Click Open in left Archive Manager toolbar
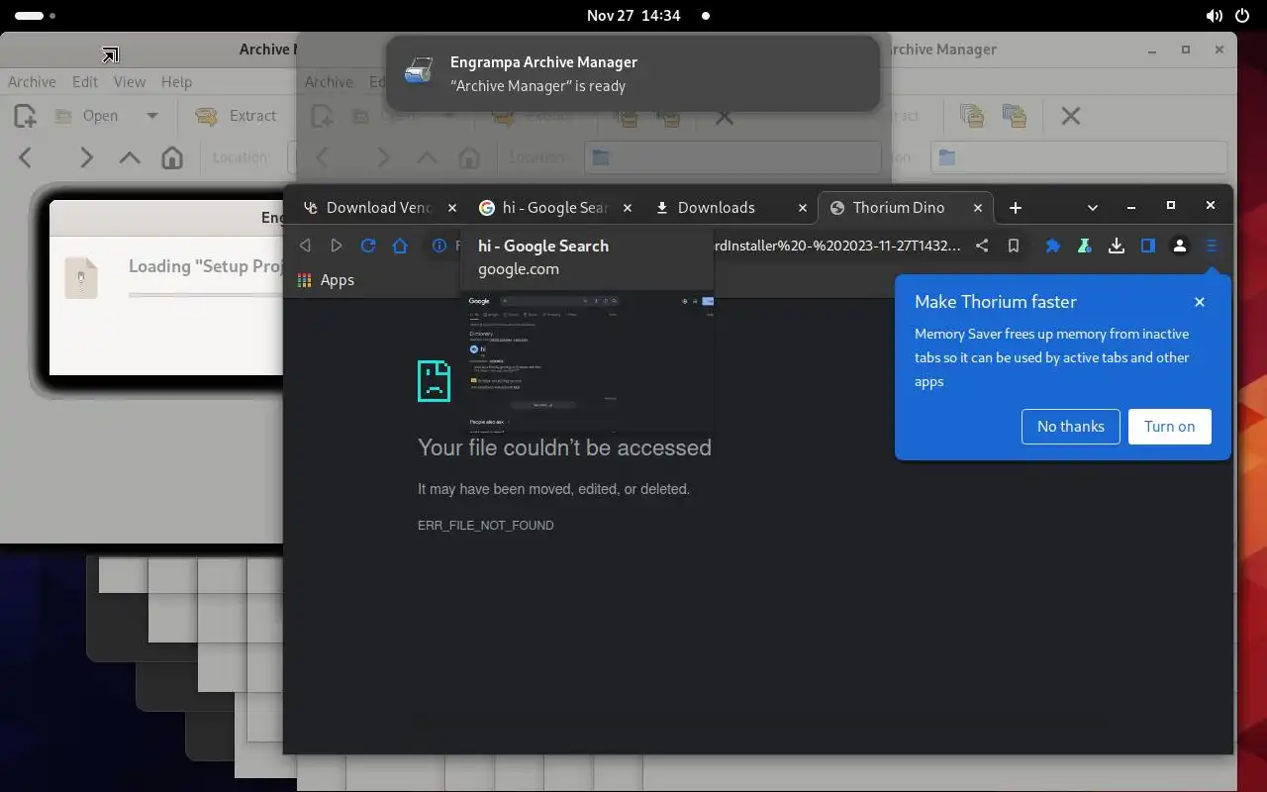Image resolution: width=1267 pixels, height=792 pixels. coord(85,116)
